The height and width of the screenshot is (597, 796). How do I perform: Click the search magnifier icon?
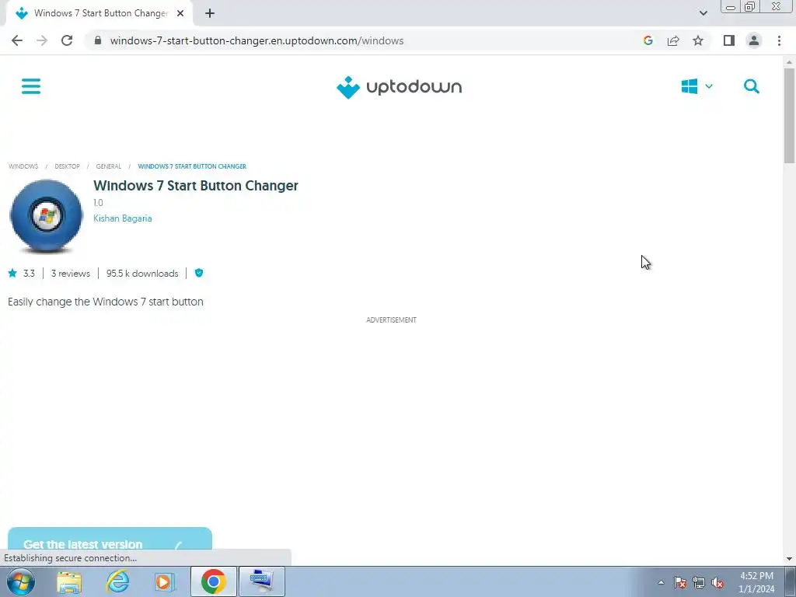[752, 86]
